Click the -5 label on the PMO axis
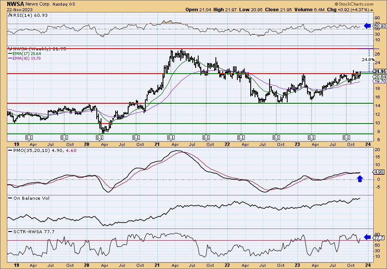 [x=378, y=187]
